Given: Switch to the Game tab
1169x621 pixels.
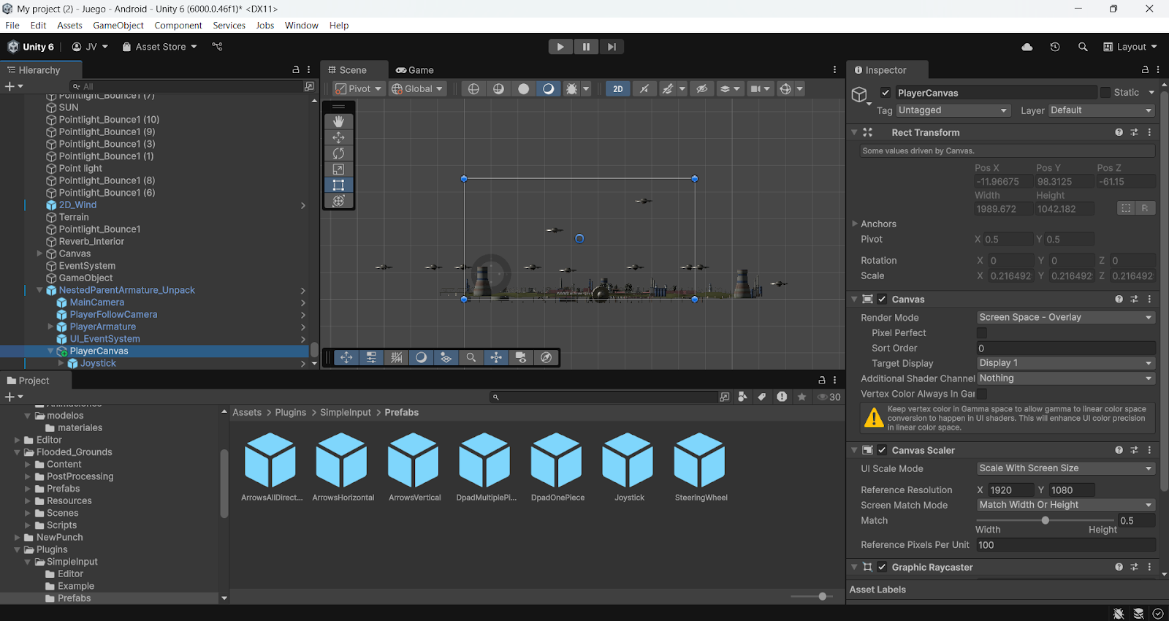Looking at the screenshot, I should pos(415,70).
